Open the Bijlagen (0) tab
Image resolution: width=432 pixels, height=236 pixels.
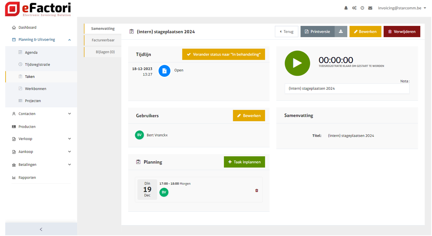pos(105,52)
